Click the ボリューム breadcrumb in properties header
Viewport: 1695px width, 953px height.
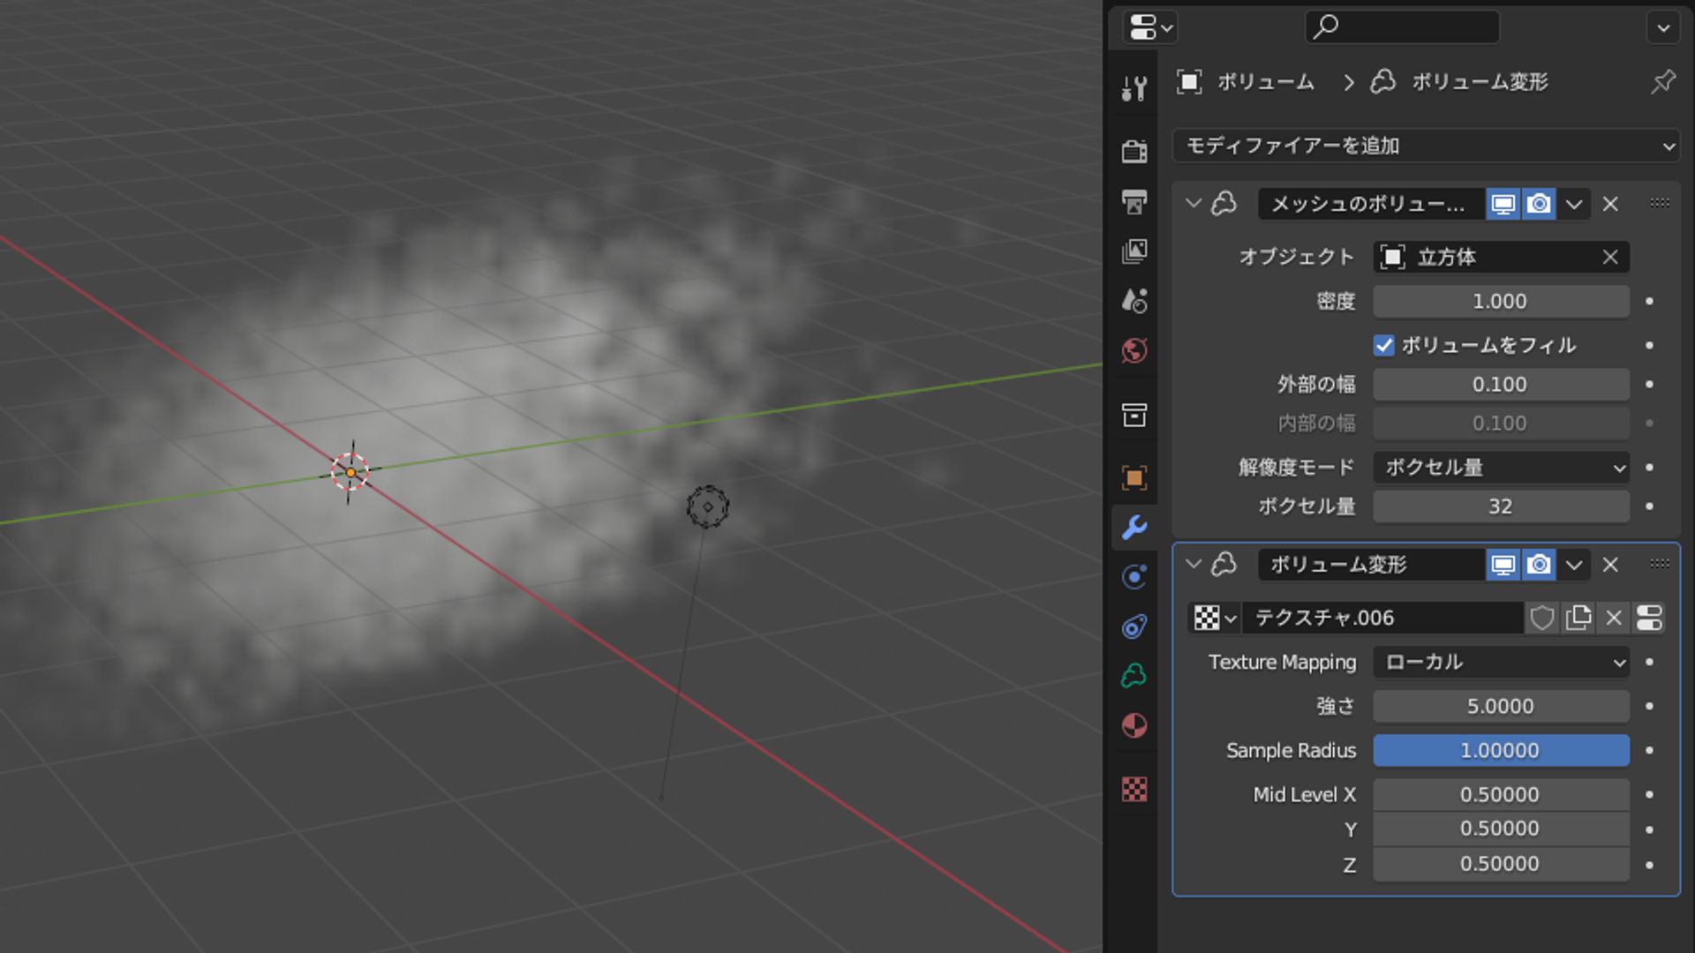point(1269,82)
